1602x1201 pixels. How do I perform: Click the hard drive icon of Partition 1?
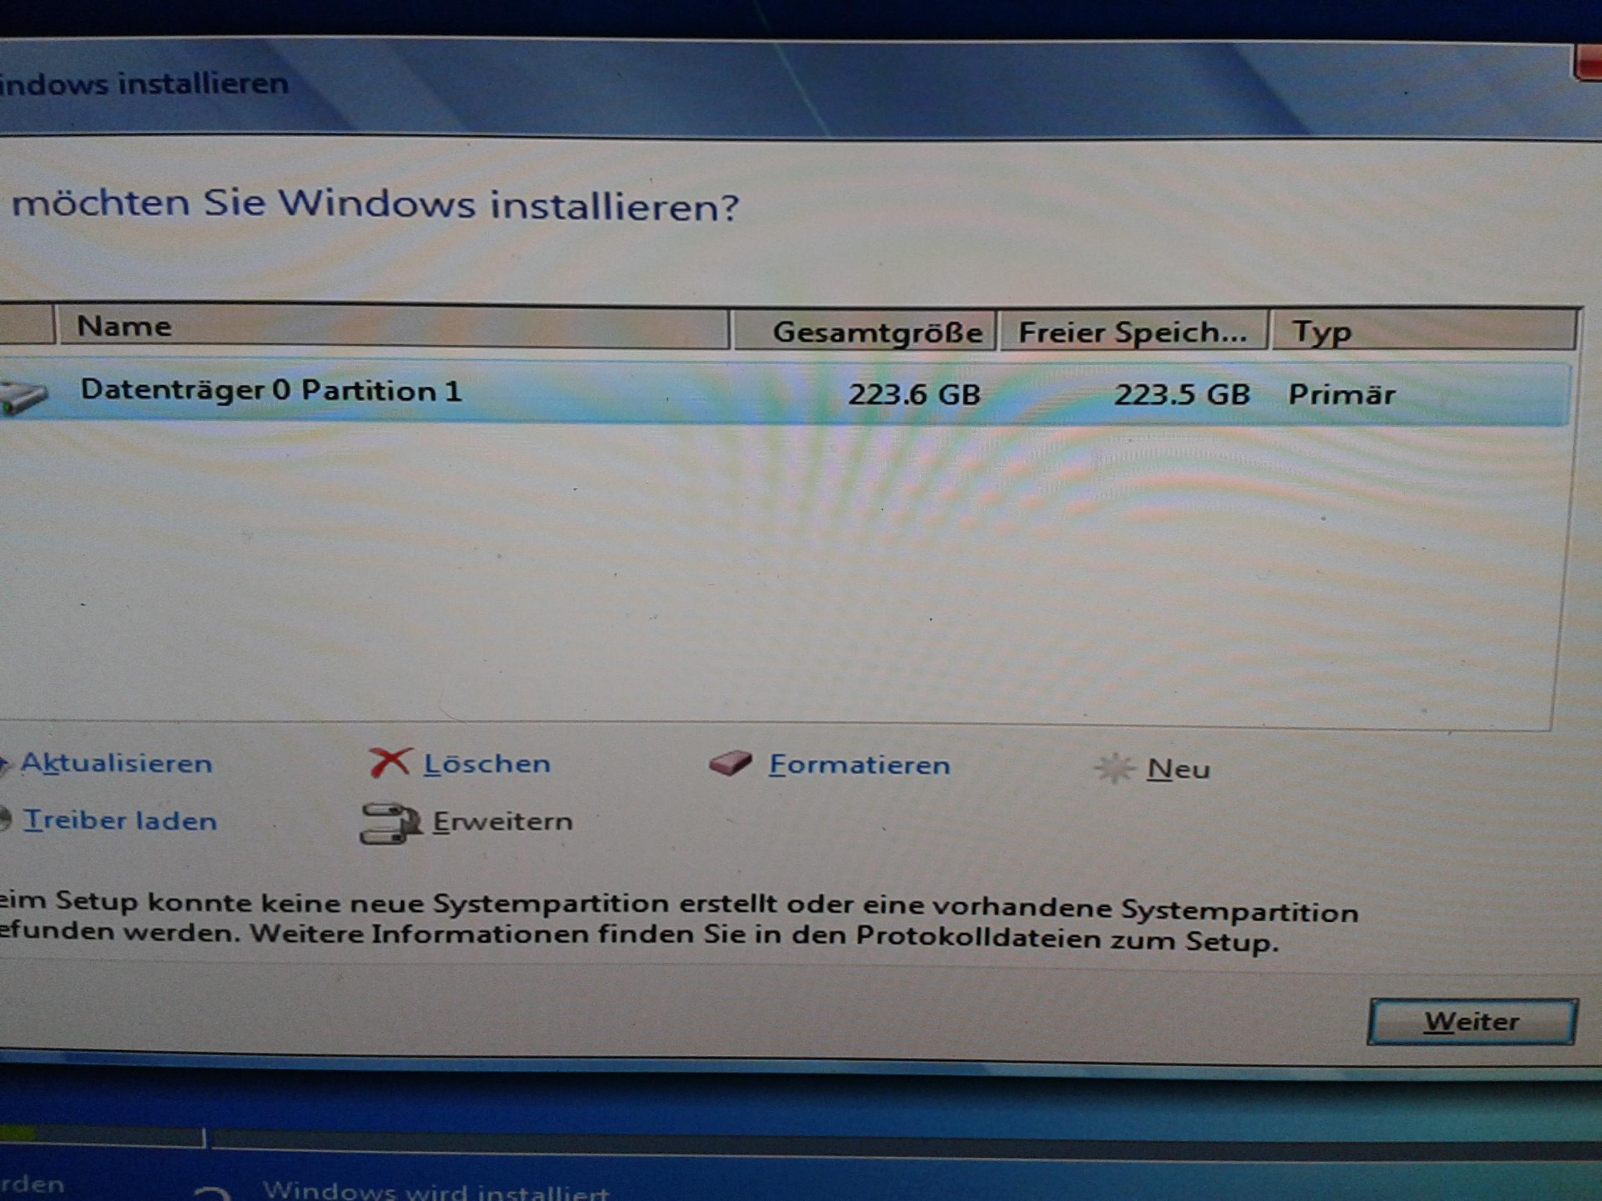tap(23, 397)
